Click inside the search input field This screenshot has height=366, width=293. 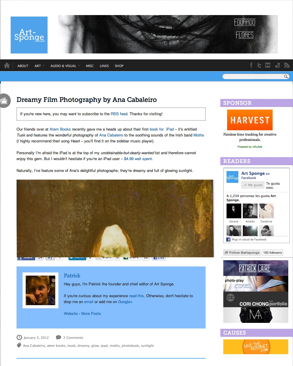[x=253, y=77]
